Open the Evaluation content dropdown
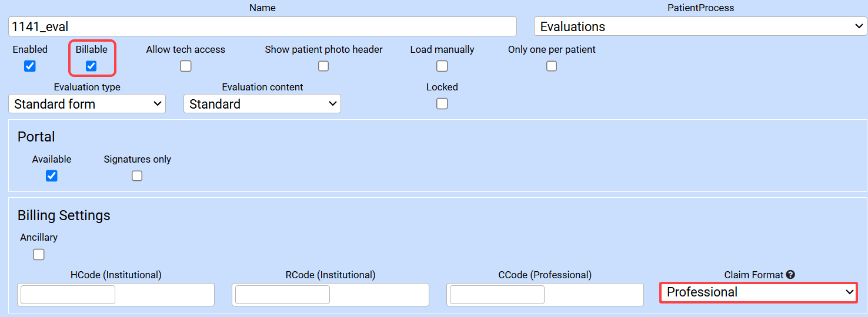 click(262, 104)
